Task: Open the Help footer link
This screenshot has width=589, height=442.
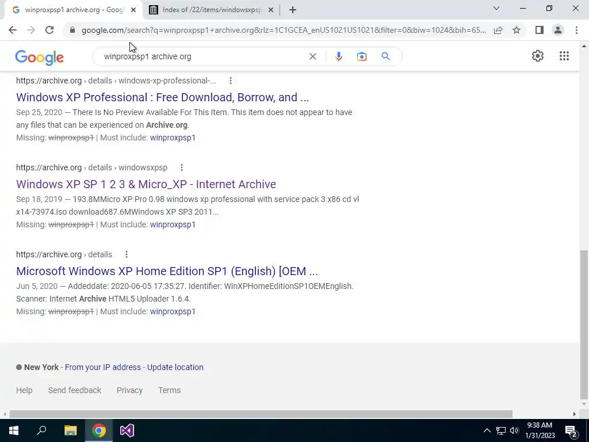Action: [x=24, y=390]
